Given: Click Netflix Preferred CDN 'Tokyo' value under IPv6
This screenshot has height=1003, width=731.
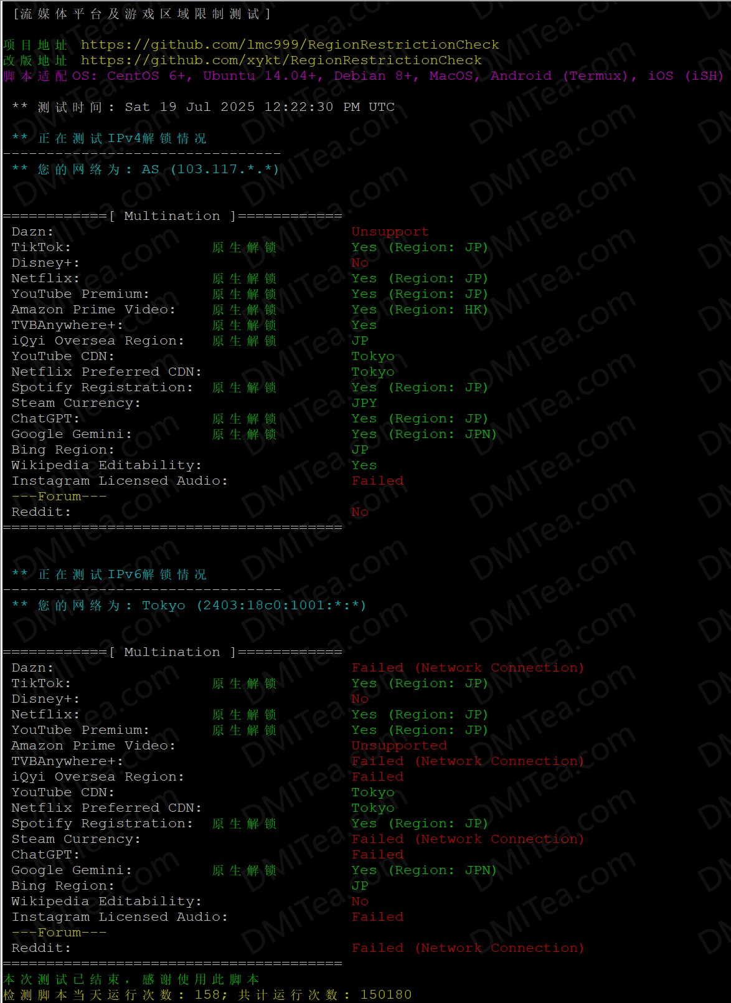Looking at the screenshot, I should 373,808.
